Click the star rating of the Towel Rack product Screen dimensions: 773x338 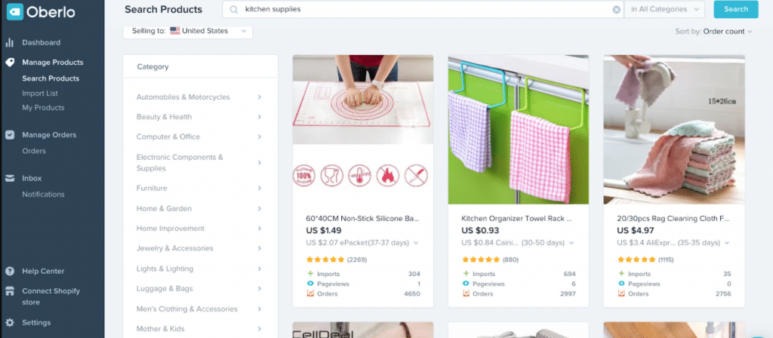(481, 260)
